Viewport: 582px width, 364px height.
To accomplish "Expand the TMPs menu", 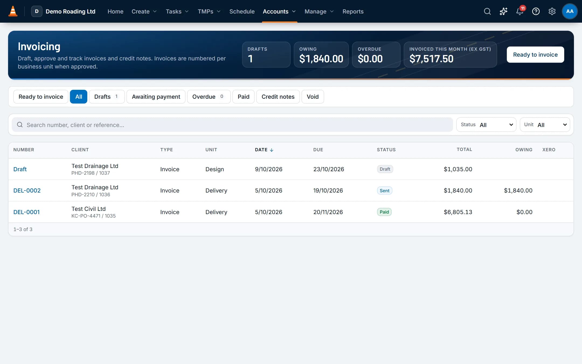I will 209,11.
